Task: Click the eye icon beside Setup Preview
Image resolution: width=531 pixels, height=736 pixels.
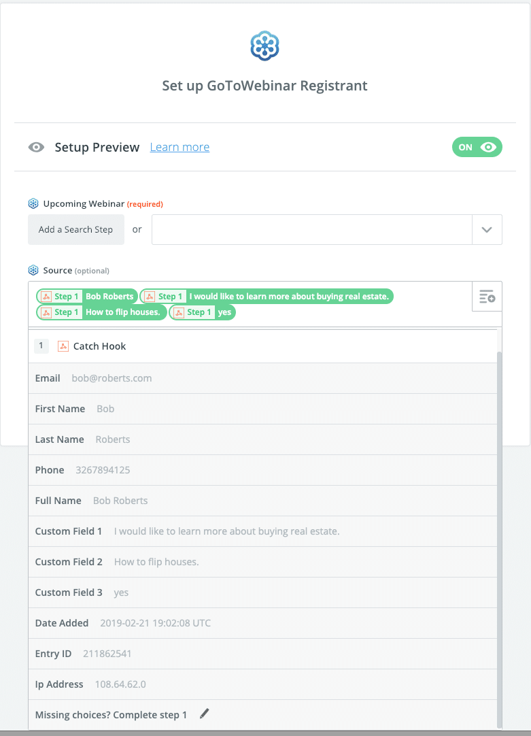Action: [37, 148]
